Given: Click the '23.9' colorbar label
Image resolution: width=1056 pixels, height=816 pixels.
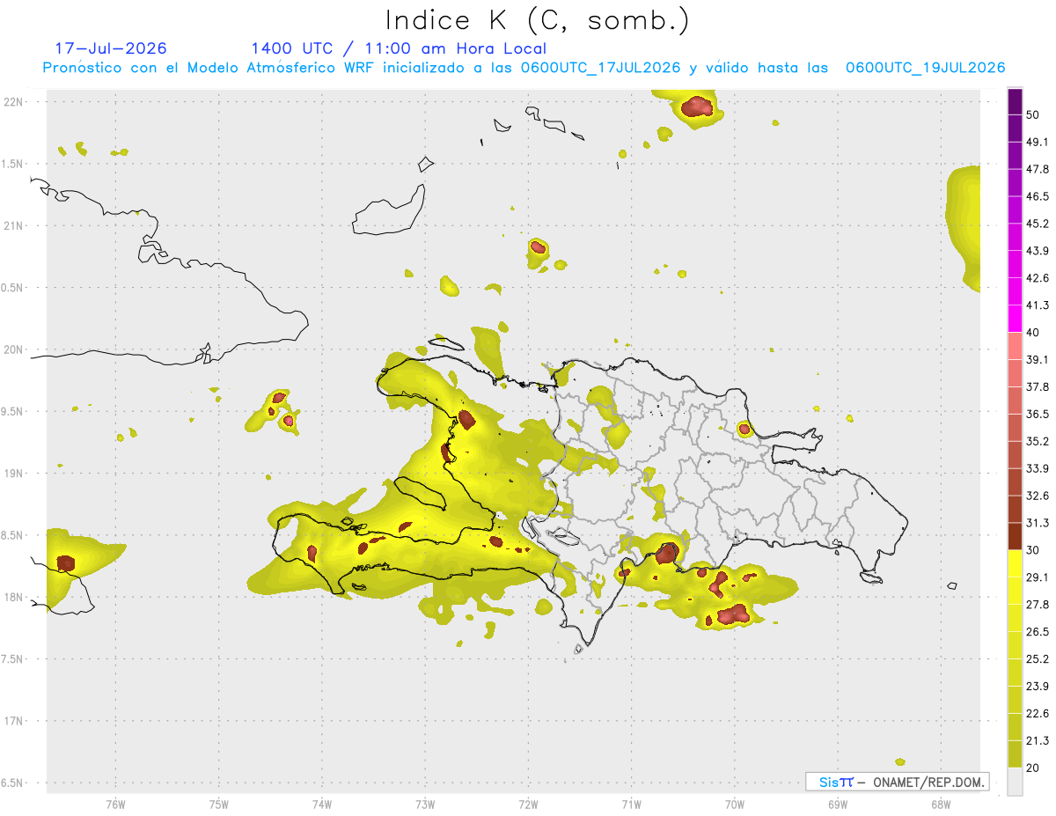Looking at the screenshot, I should pyautogui.click(x=1038, y=686).
